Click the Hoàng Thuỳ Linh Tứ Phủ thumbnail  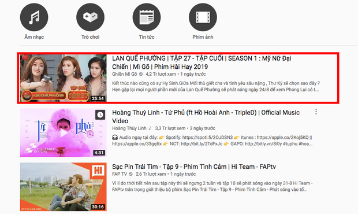point(64,132)
